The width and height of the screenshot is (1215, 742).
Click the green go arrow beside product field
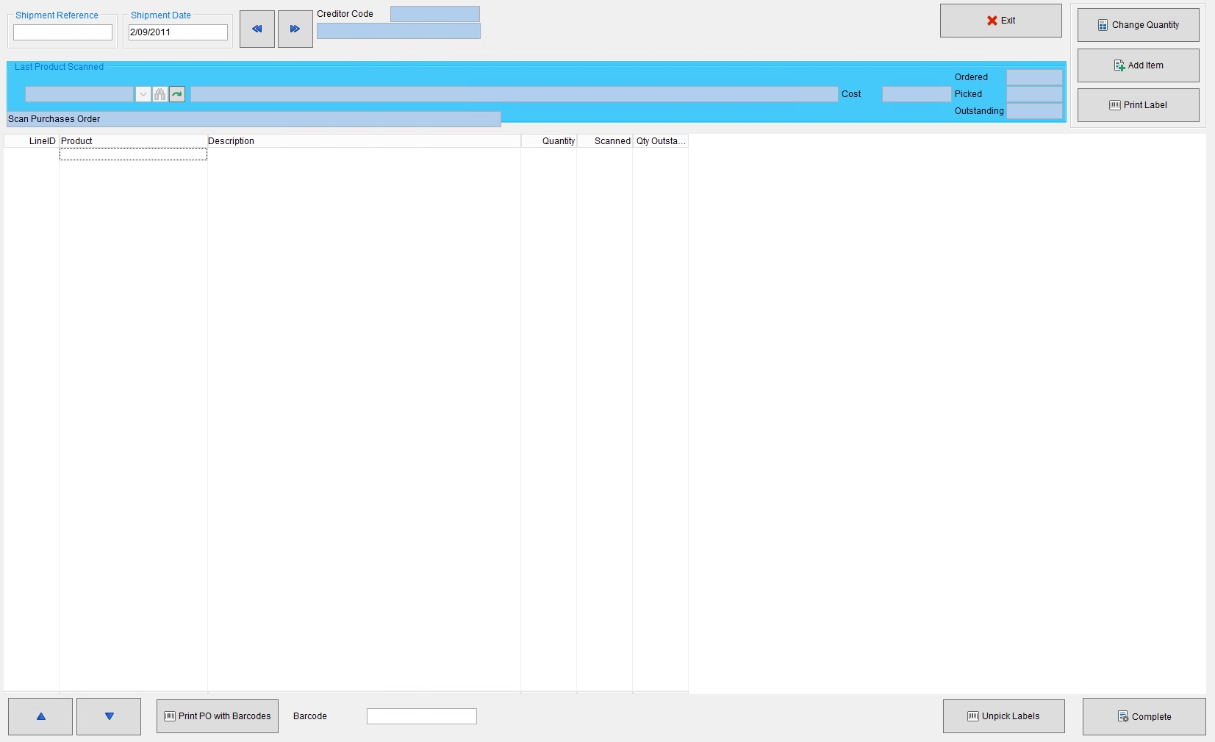(x=176, y=94)
